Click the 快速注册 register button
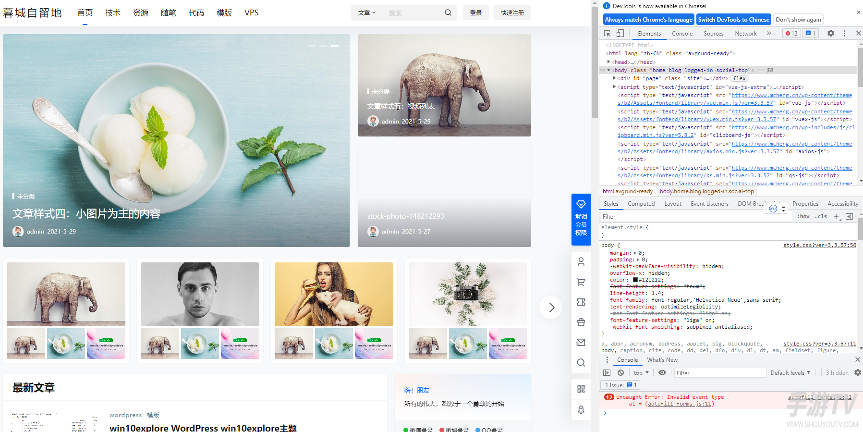Viewport: 863px width, 432px height. [512, 12]
